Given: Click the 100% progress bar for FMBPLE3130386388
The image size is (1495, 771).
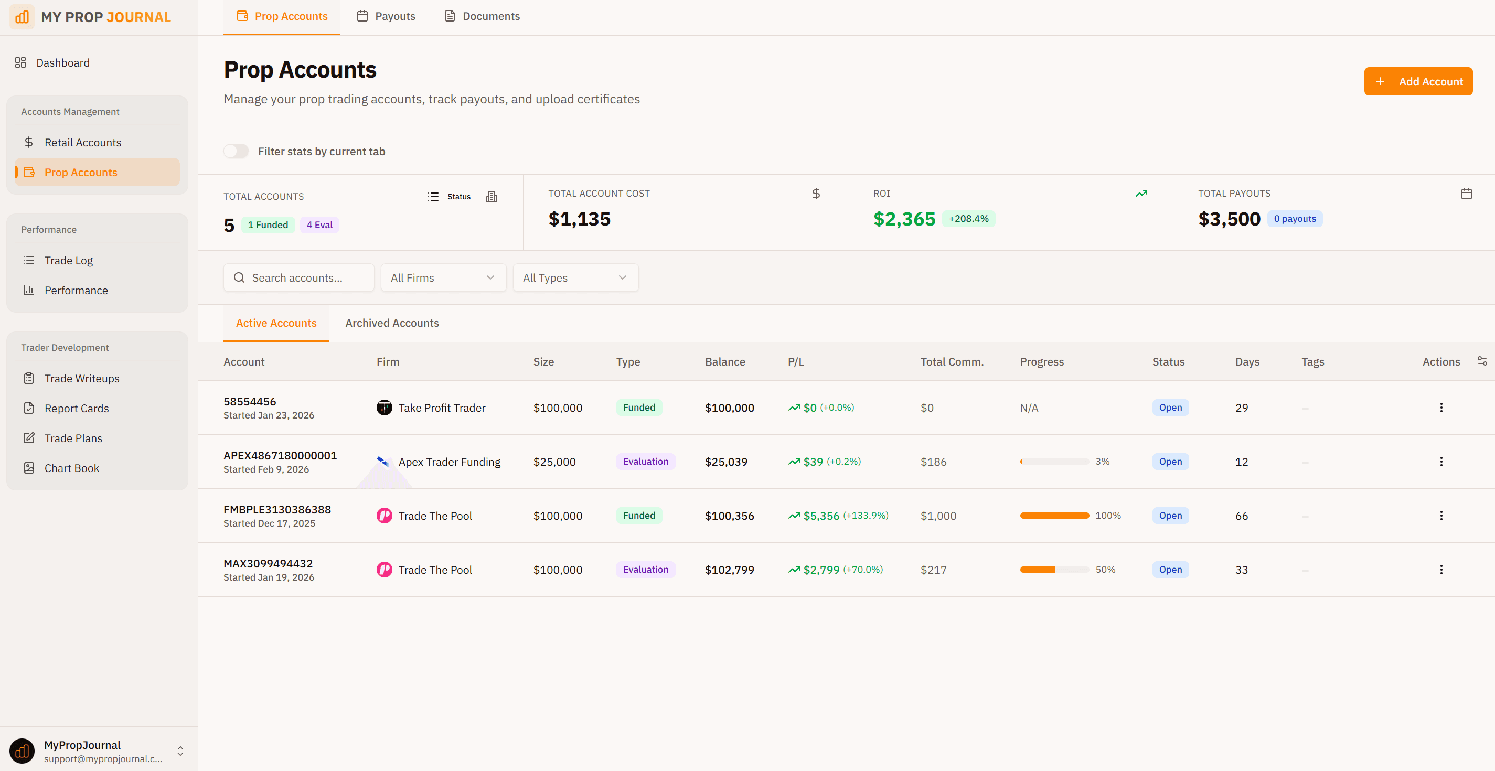Looking at the screenshot, I should pos(1054,516).
